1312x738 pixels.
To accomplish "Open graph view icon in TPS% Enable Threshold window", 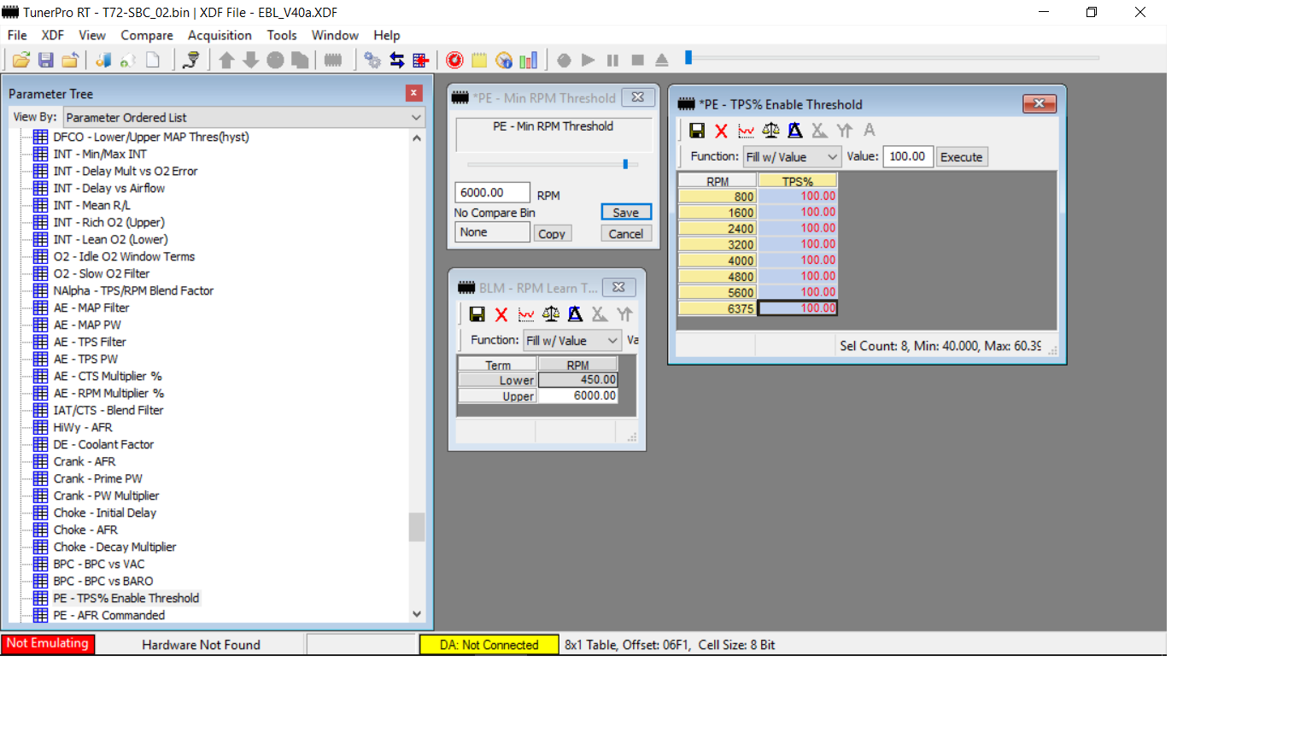I will point(746,131).
